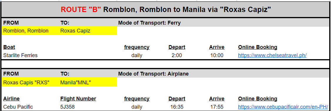This screenshot has width=331, height=111.
Task: Select the yellow Roxas Capiz cell
Action: tap(88, 31)
